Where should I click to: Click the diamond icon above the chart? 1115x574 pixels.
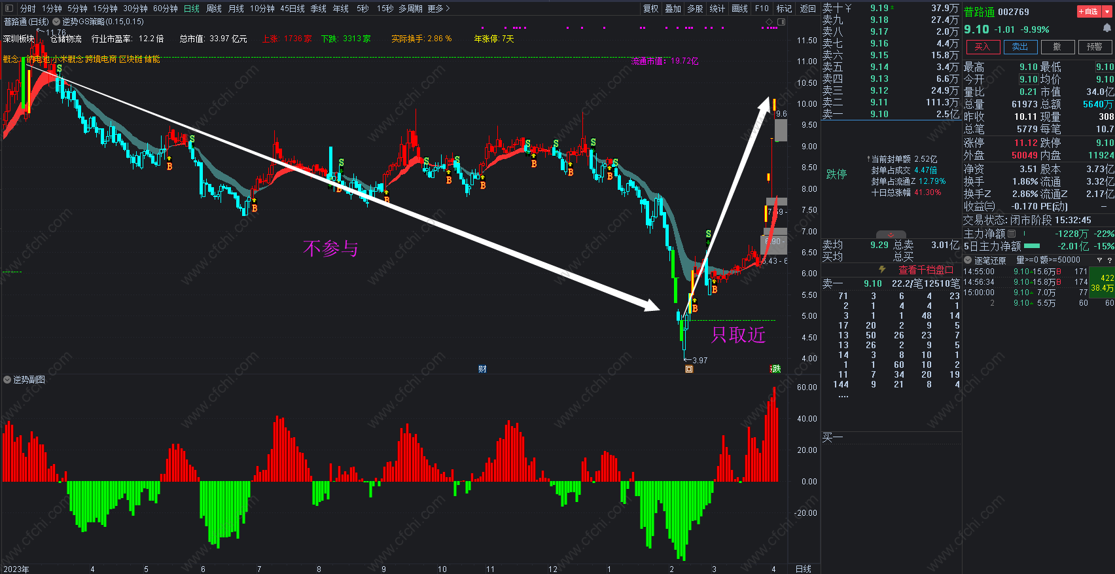[770, 22]
